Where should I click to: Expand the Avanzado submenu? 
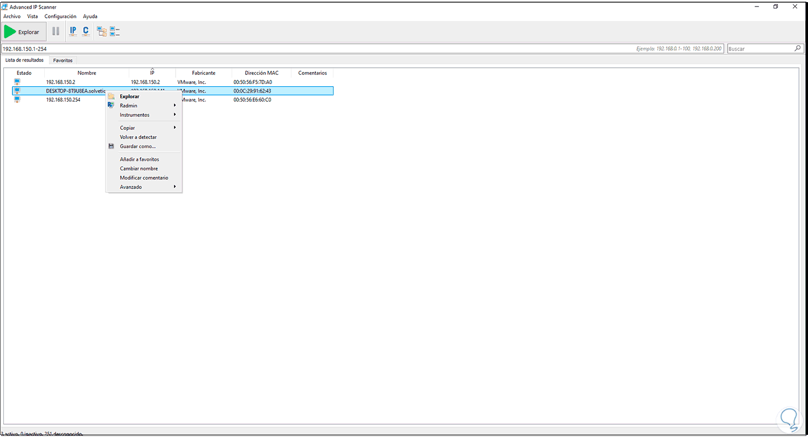[x=144, y=187]
